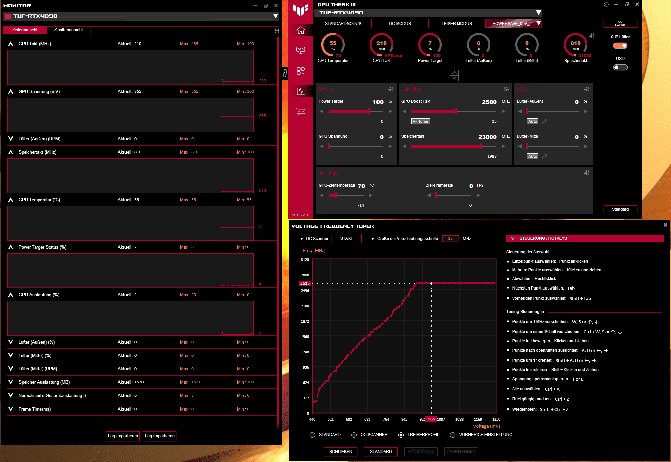
Task: Open GPU Tweak settings gear icon
Action: [x=606, y=5]
